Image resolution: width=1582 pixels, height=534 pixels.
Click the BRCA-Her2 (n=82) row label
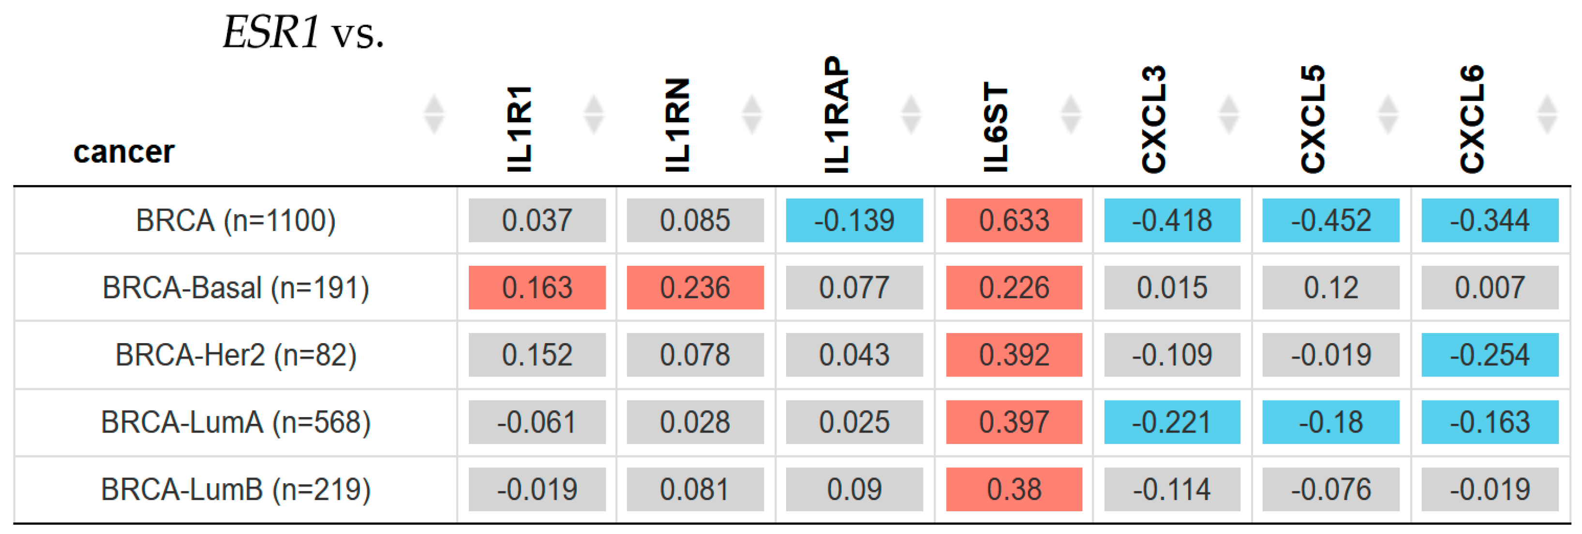236,355
